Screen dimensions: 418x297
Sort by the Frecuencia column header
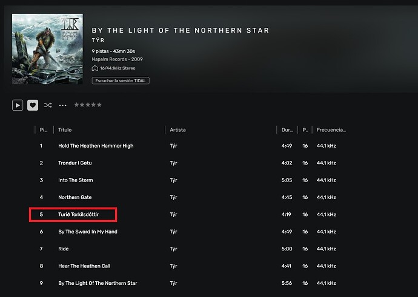coord(331,130)
